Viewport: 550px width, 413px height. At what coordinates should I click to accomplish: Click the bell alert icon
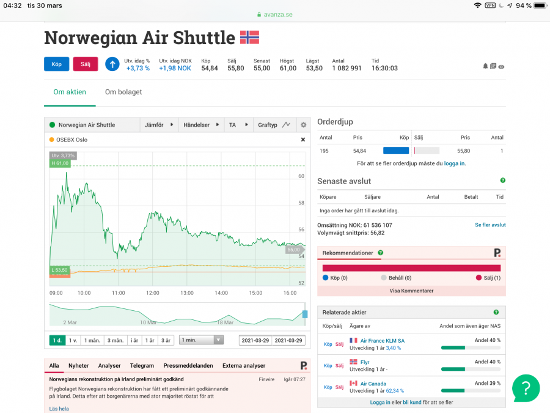[486, 66]
